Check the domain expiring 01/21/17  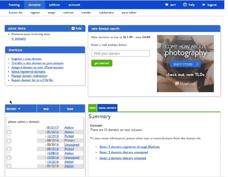pos(9,128)
